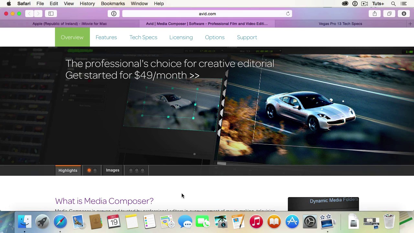
Task: Select the second Highlights slide dot
Action: coord(95,170)
